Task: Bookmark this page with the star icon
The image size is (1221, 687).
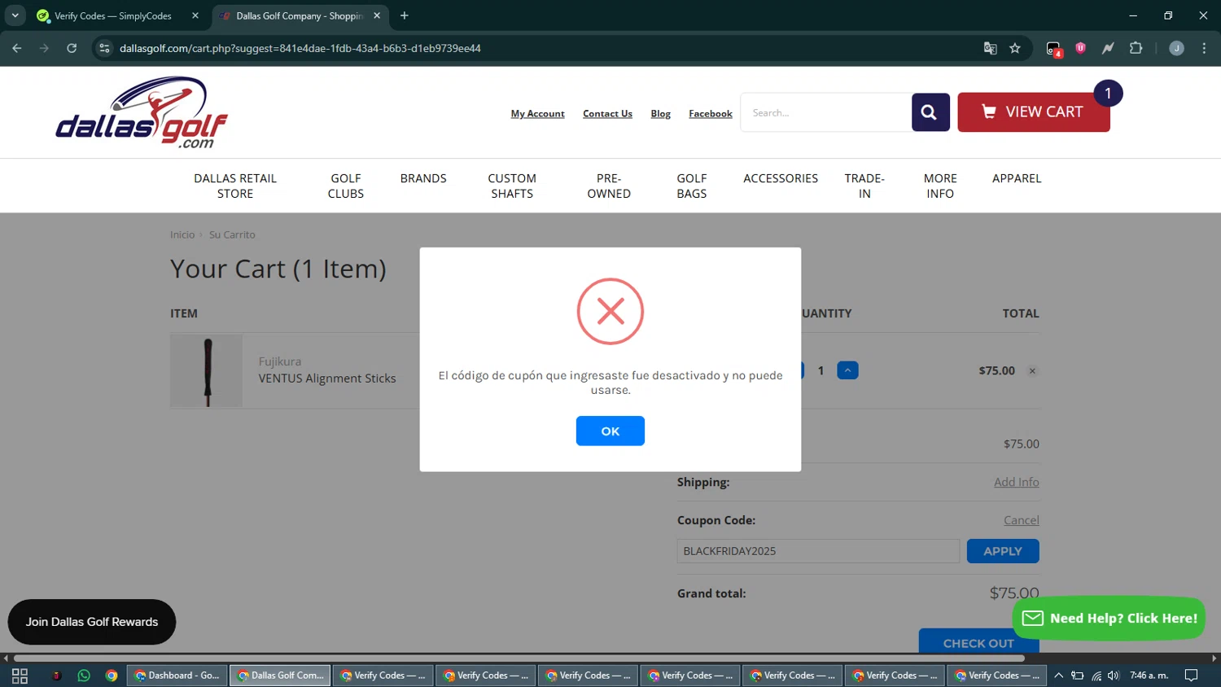Action: tap(1015, 48)
